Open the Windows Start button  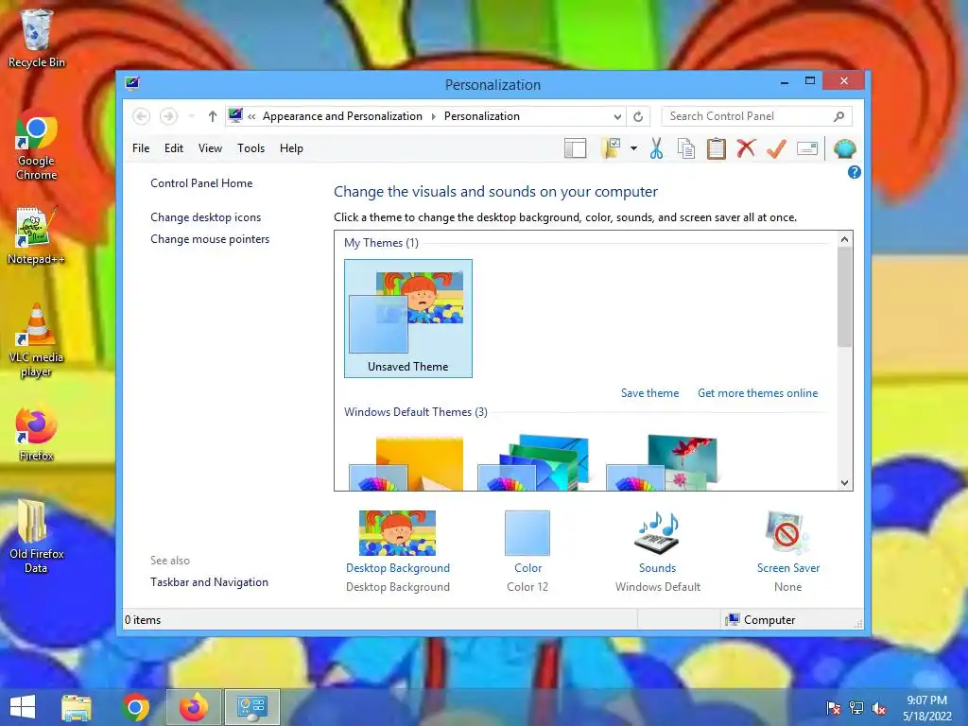coord(23,707)
